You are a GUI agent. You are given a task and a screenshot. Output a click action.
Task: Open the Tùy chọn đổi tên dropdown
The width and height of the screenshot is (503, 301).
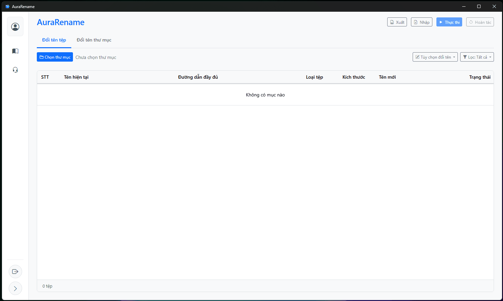435,57
